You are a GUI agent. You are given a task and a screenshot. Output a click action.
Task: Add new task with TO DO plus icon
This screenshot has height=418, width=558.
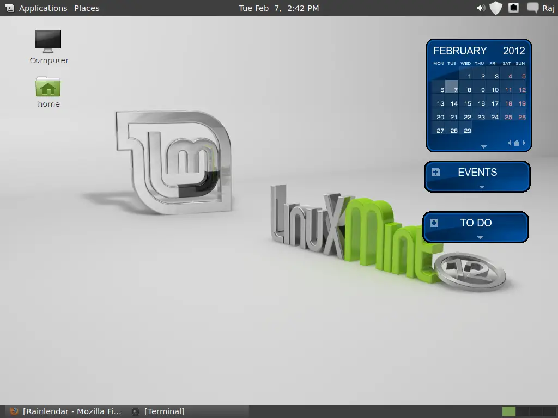[x=434, y=223]
